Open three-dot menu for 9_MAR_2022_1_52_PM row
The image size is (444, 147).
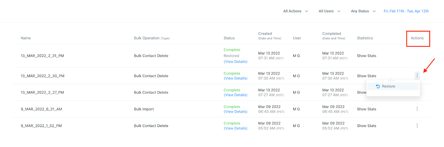coord(417,126)
